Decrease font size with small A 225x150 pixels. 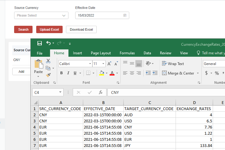[116, 64]
